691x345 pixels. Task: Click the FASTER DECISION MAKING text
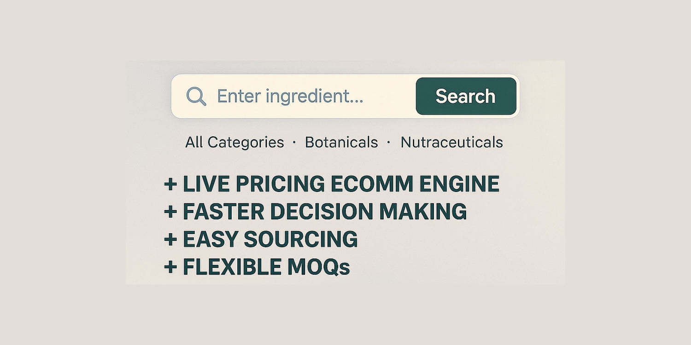point(325,212)
